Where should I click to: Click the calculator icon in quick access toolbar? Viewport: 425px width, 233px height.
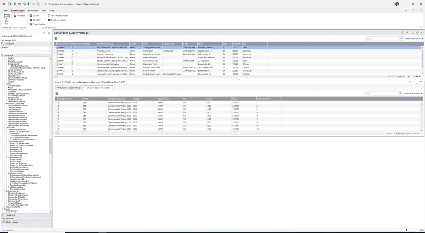pos(15,4)
